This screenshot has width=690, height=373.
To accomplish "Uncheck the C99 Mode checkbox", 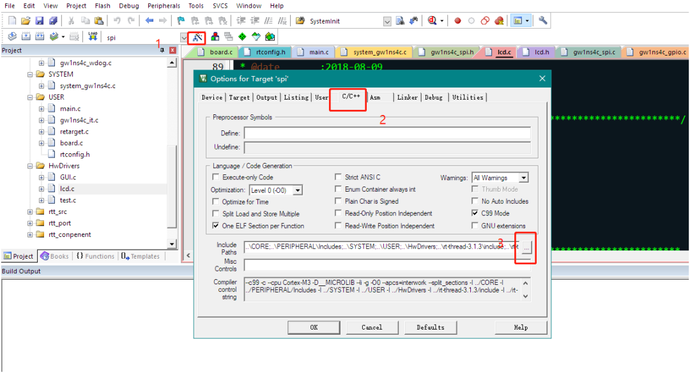I will point(475,213).
